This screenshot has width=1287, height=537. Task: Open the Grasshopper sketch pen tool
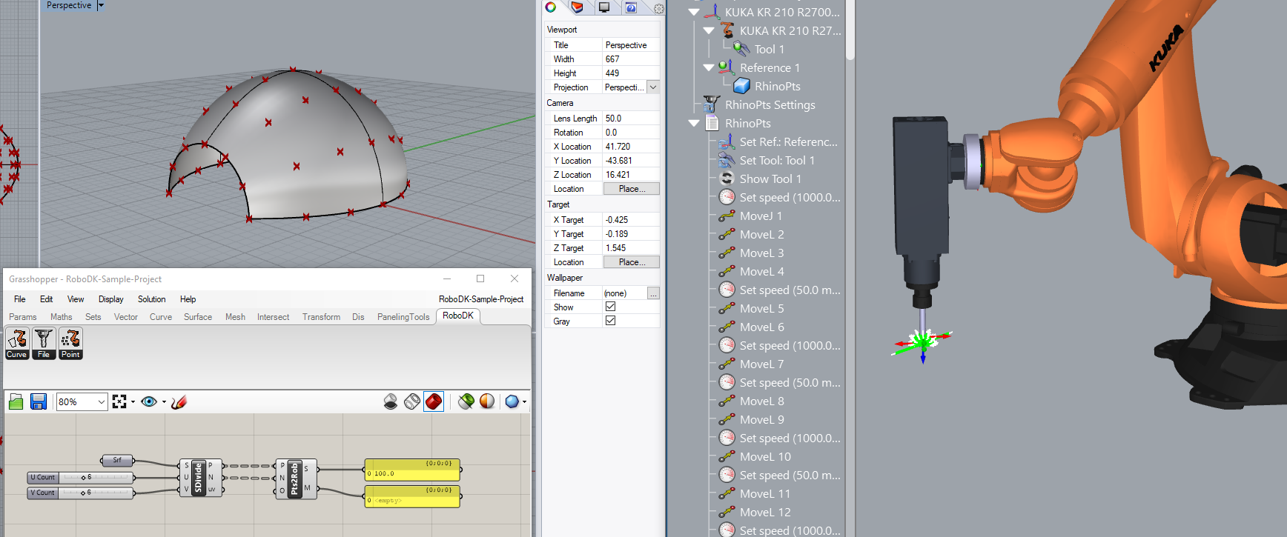(179, 401)
